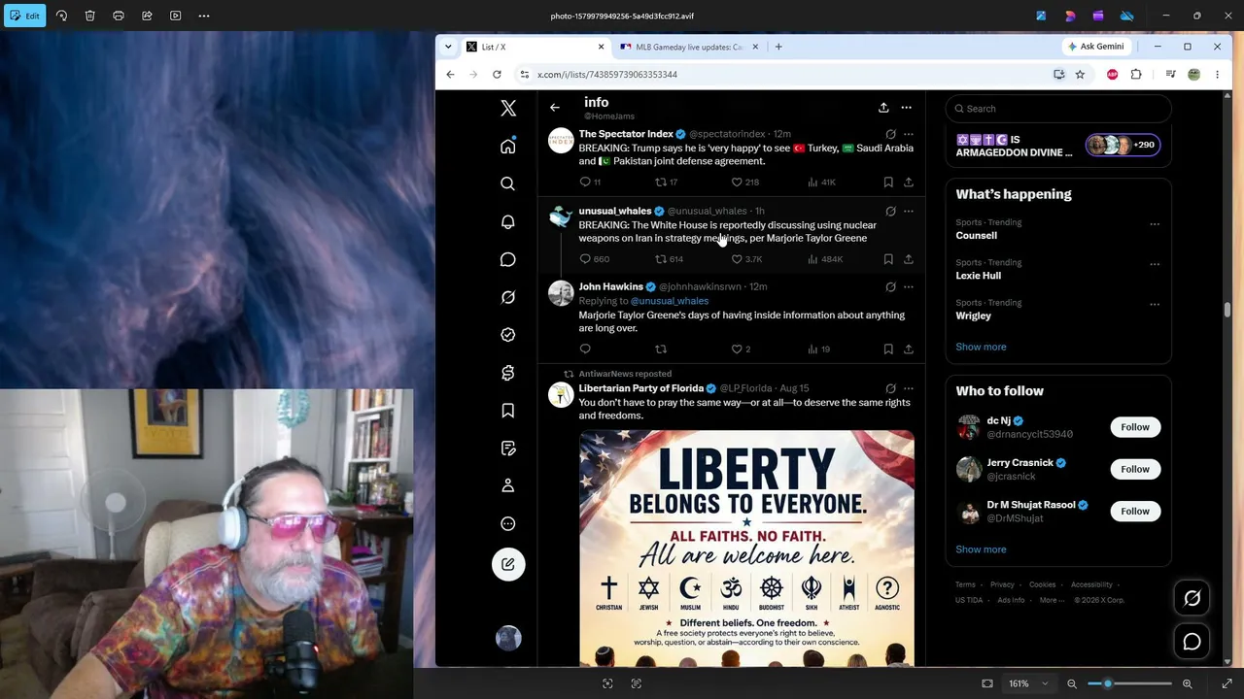
Task: Switch to the List / X tab
Action: click(x=535, y=47)
